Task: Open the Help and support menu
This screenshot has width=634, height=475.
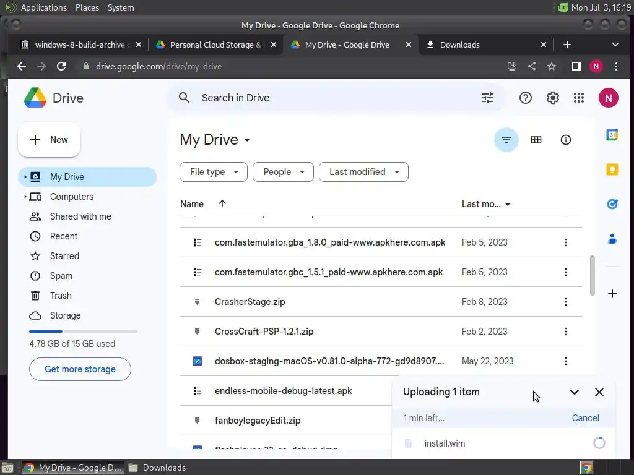Action: pos(525,98)
